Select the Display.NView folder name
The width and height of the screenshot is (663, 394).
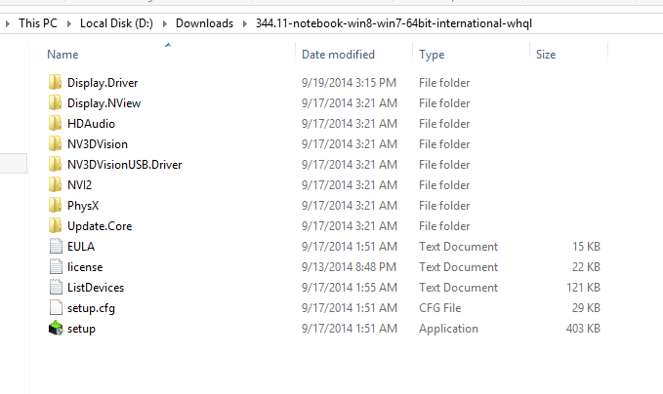point(104,103)
